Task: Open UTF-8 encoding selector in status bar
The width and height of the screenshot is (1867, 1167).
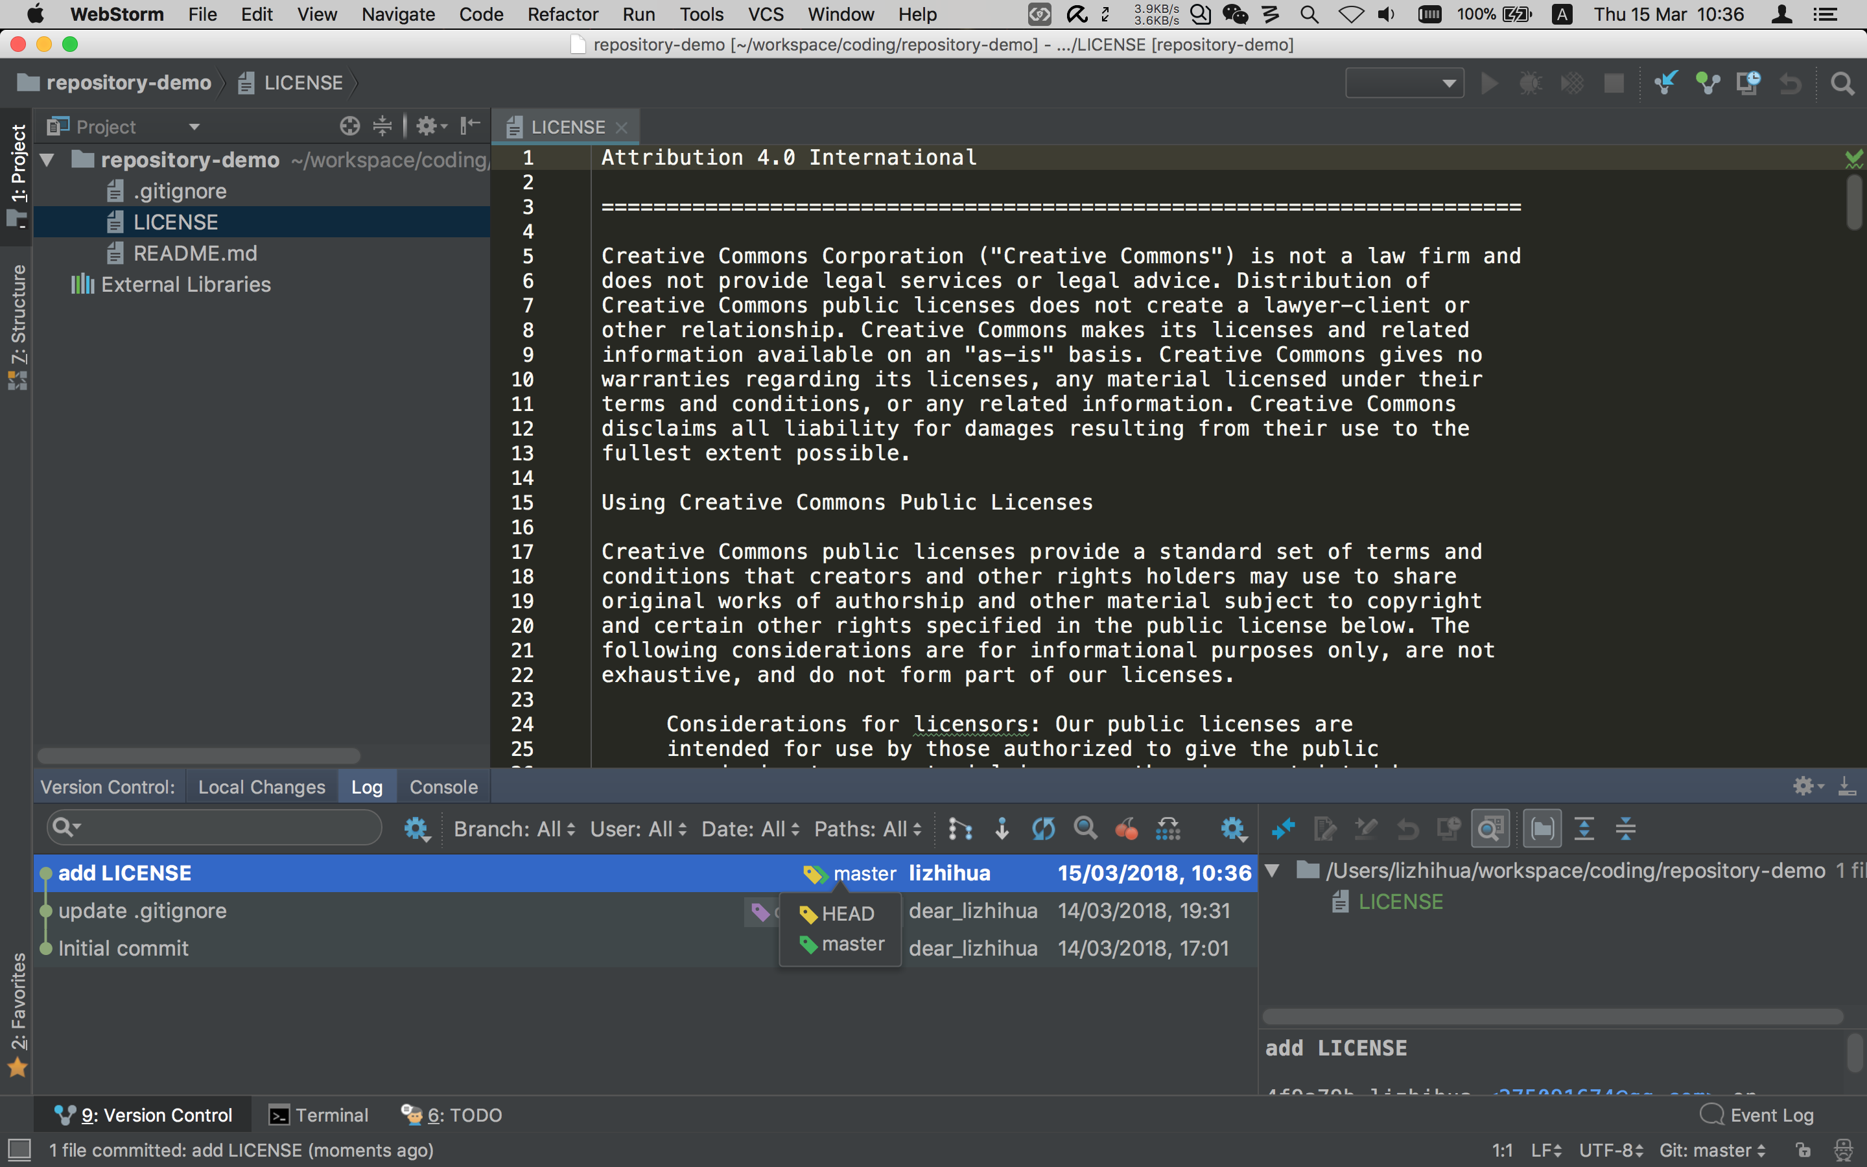Action: [1611, 1150]
